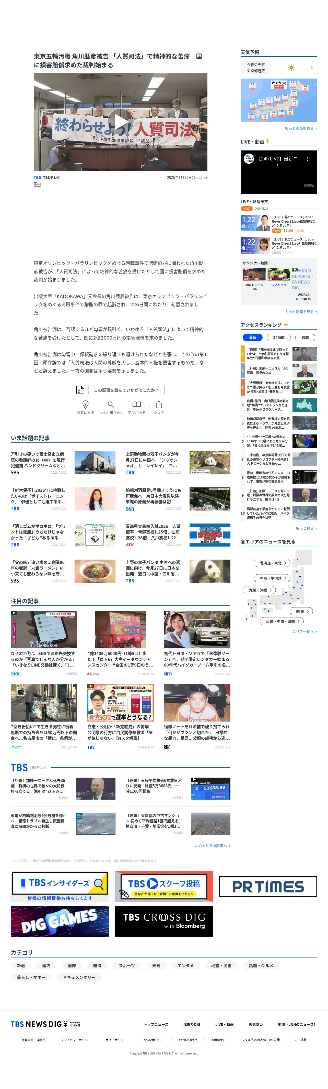The height and width of the screenshot is (1089, 328).
Task: Open the Japan weather forecast map
Action: [279, 100]
